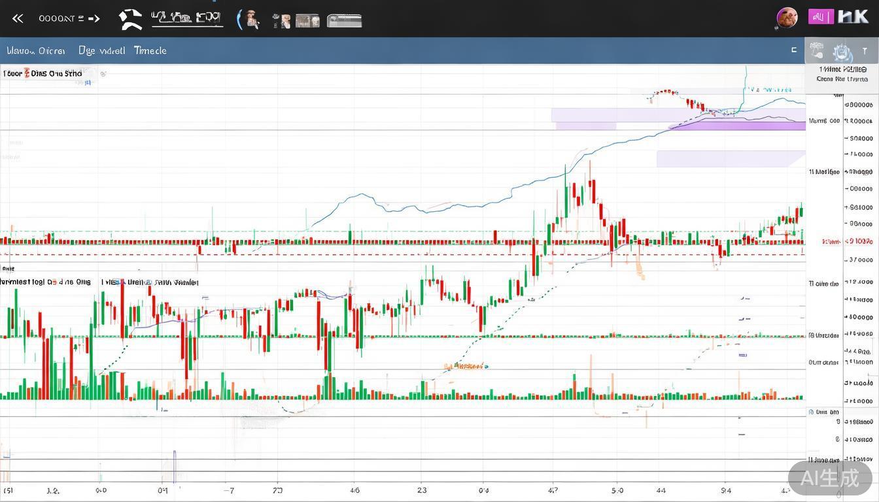
Task: Click the red dashed horizontal price line
Action: [392, 254]
